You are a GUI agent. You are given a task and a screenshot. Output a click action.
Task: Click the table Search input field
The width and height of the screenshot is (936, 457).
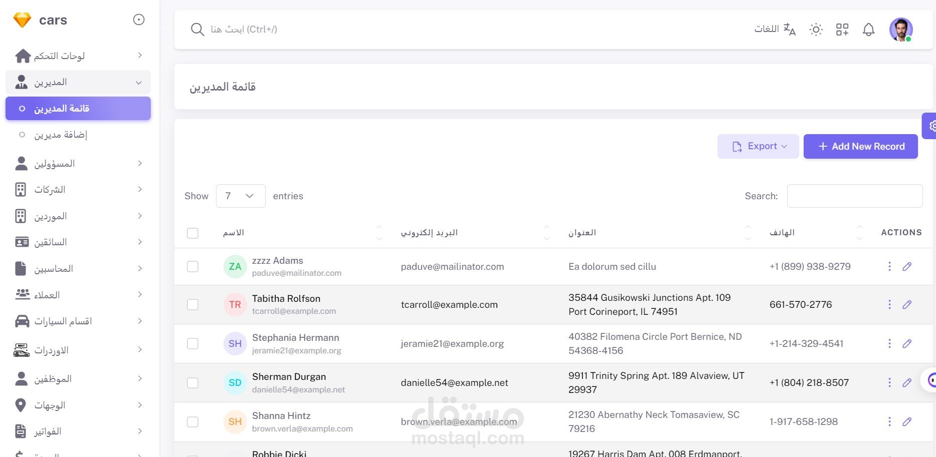(x=855, y=196)
